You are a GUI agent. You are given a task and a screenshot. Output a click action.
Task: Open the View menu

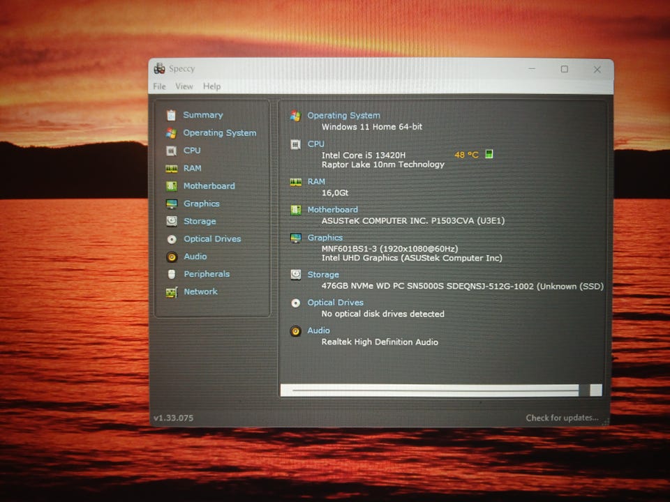(x=184, y=86)
